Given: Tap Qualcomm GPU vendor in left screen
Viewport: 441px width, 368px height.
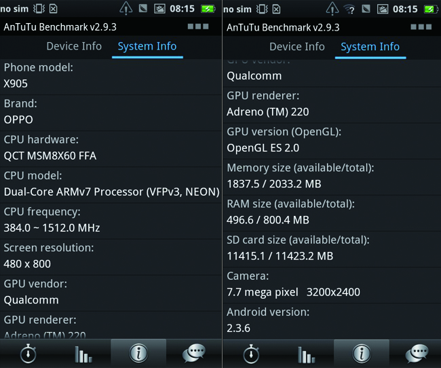Looking at the screenshot, I should (x=31, y=300).
